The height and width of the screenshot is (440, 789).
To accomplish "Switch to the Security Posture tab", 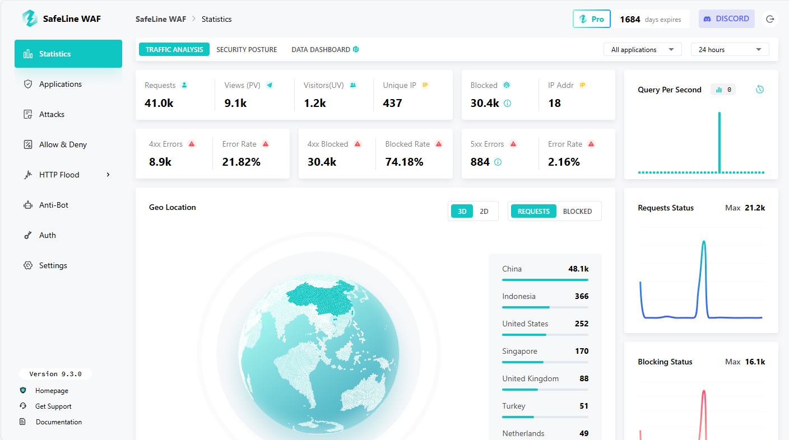I will click(x=247, y=49).
